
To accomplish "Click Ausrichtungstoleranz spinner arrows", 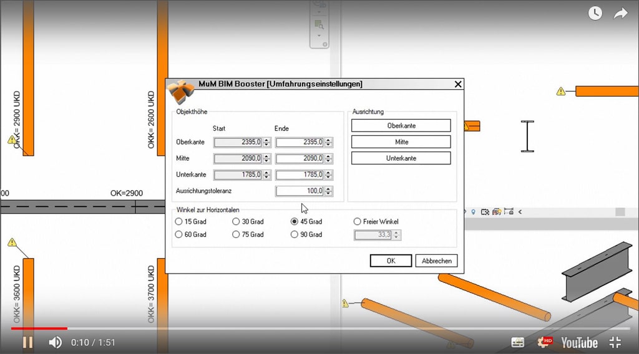I will click(328, 191).
